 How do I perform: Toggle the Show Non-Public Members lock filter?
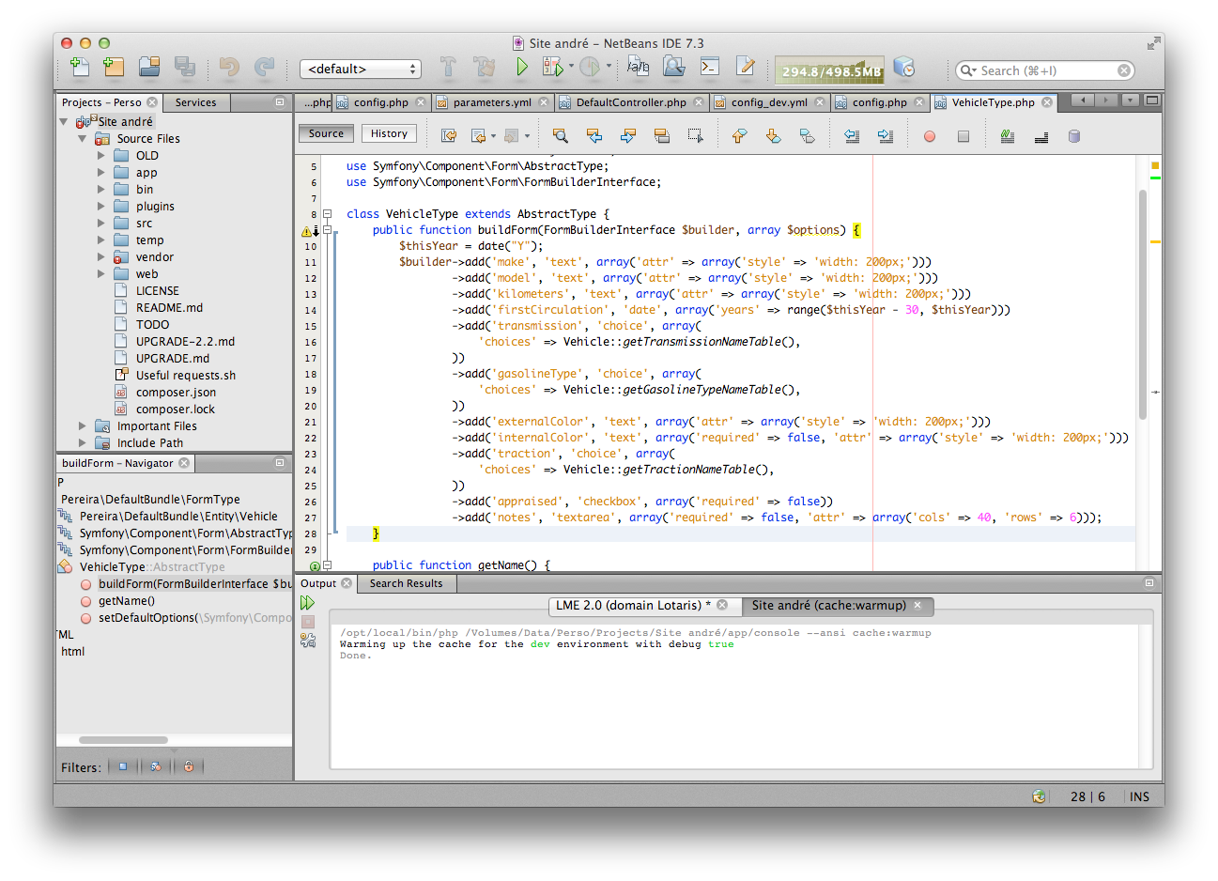pyautogui.click(x=189, y=766)
